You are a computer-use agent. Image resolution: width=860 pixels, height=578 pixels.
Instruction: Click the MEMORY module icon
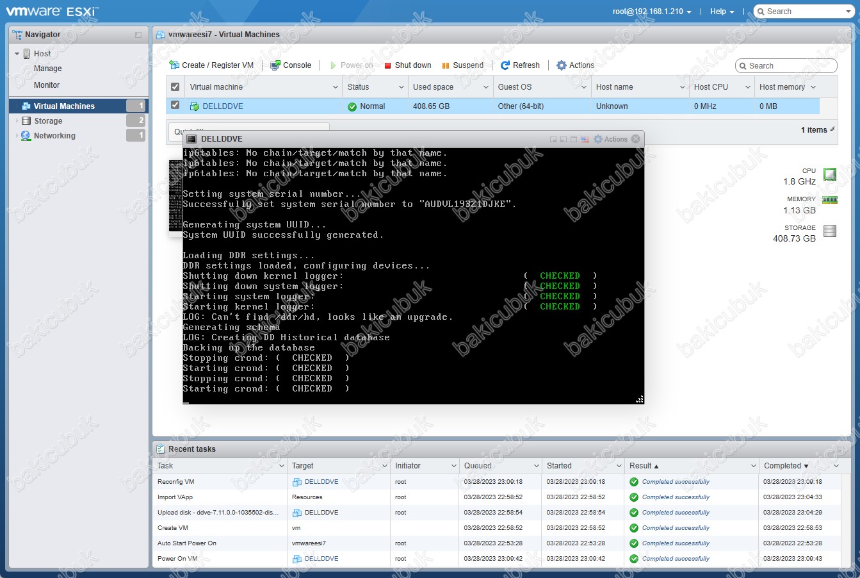pos(830,200)
